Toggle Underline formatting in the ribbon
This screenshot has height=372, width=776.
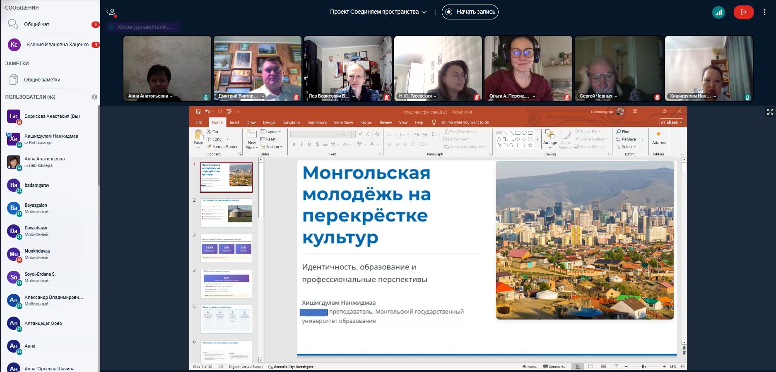[x=309, y=144]
